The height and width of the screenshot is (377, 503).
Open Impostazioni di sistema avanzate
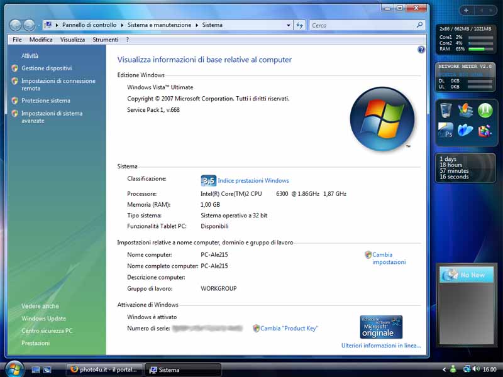[x=52, y=117]
